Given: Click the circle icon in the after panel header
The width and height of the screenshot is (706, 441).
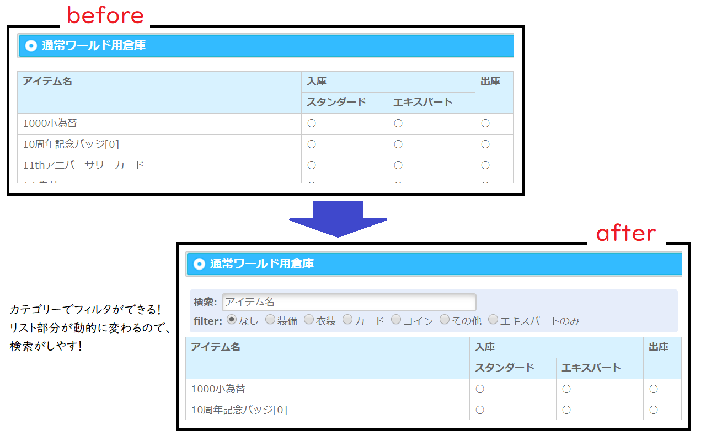Looking at the screenshot, I should 200,264.
